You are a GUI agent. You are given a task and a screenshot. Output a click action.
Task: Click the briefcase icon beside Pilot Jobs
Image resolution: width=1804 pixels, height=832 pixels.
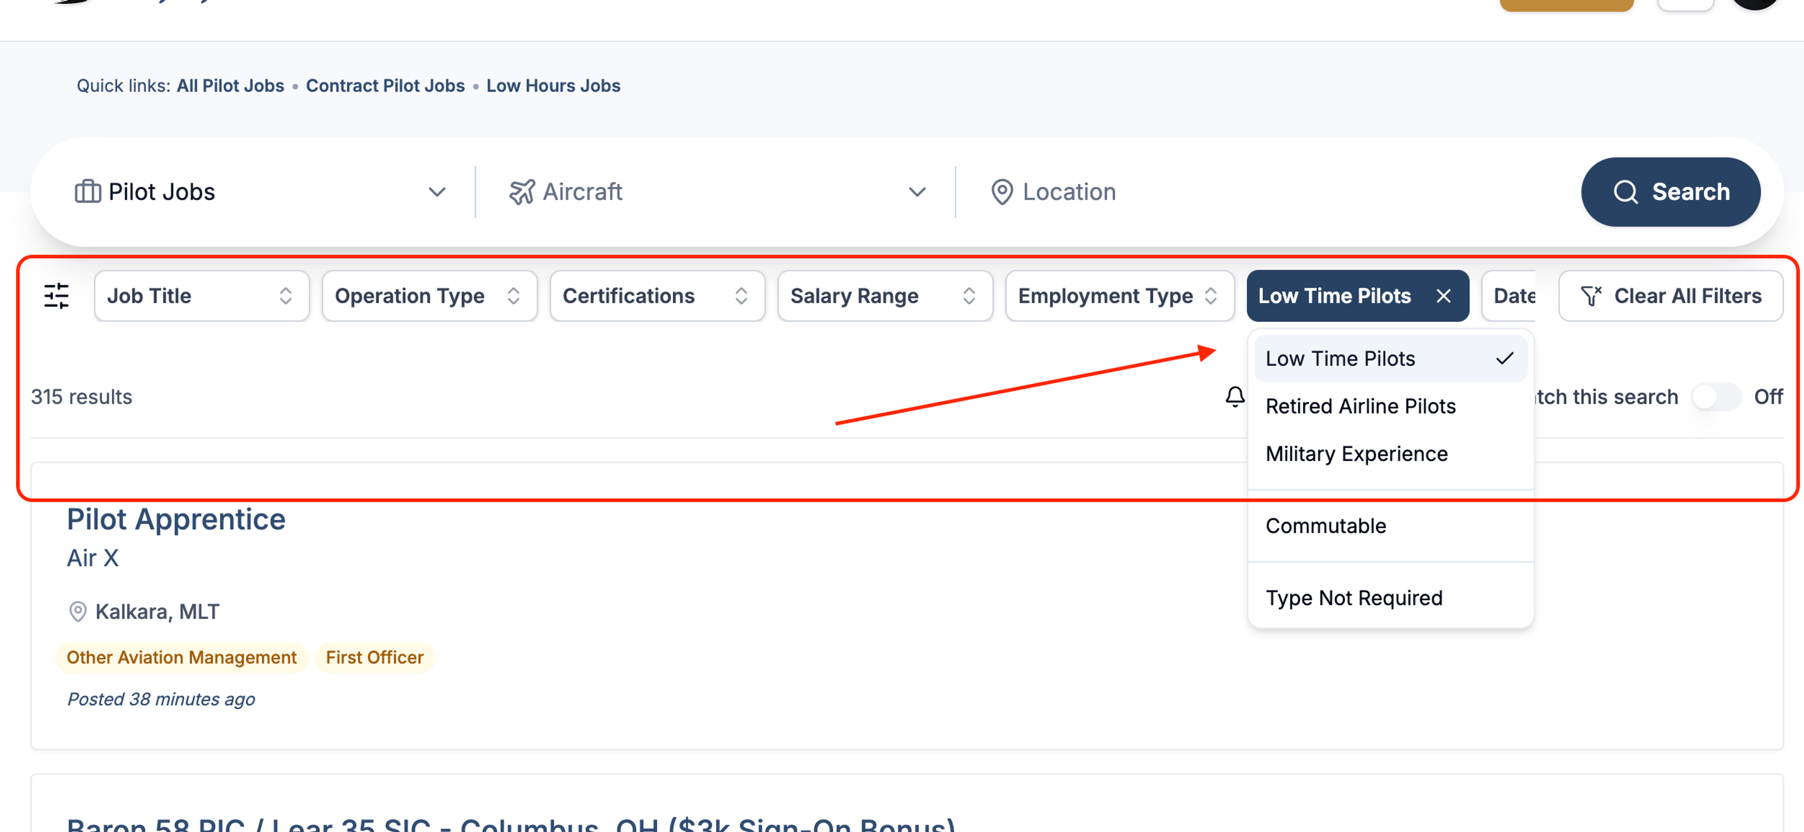click(x=87, y=191)
